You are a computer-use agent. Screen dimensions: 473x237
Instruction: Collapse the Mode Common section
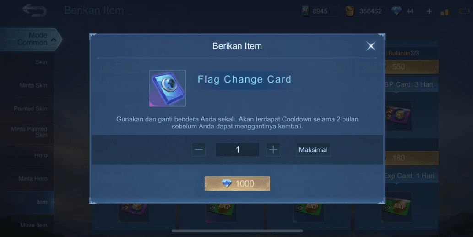pos(31,39)
